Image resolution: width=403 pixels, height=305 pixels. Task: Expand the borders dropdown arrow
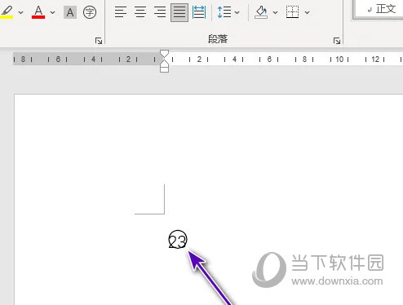coord(308,12)
